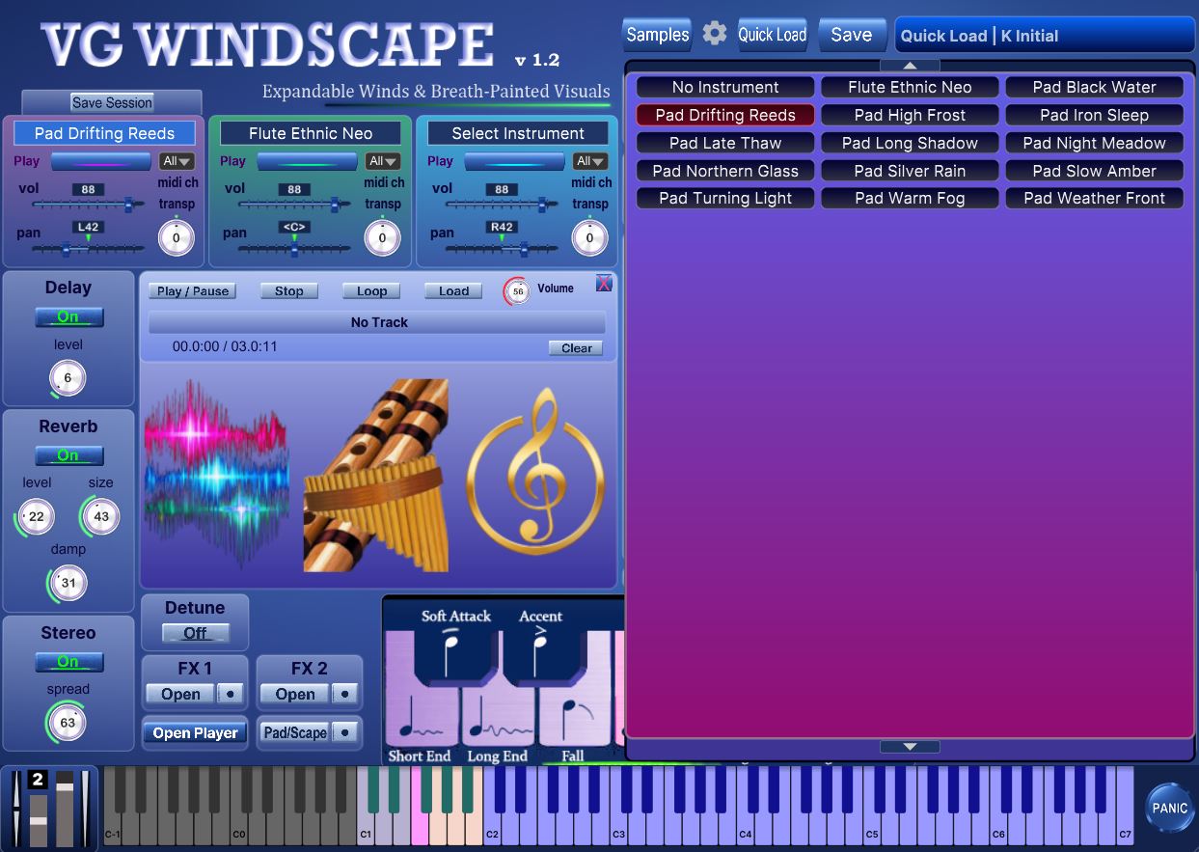Adjust pan slider in Select Instrument slot
This screenshot has height=852, width=1199.
pos(502,248)
